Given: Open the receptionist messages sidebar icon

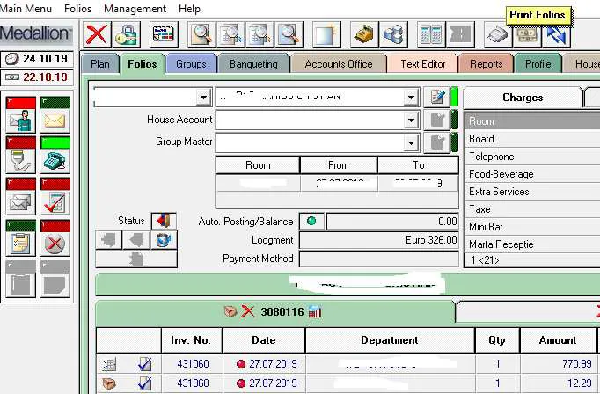Looking at the screenshot, I should (x=21, y=115).
